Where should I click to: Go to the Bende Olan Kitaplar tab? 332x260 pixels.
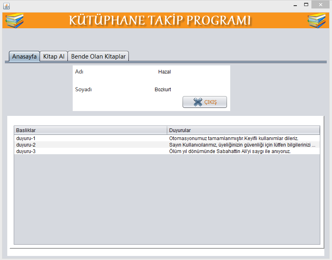(x=98, y=56)
